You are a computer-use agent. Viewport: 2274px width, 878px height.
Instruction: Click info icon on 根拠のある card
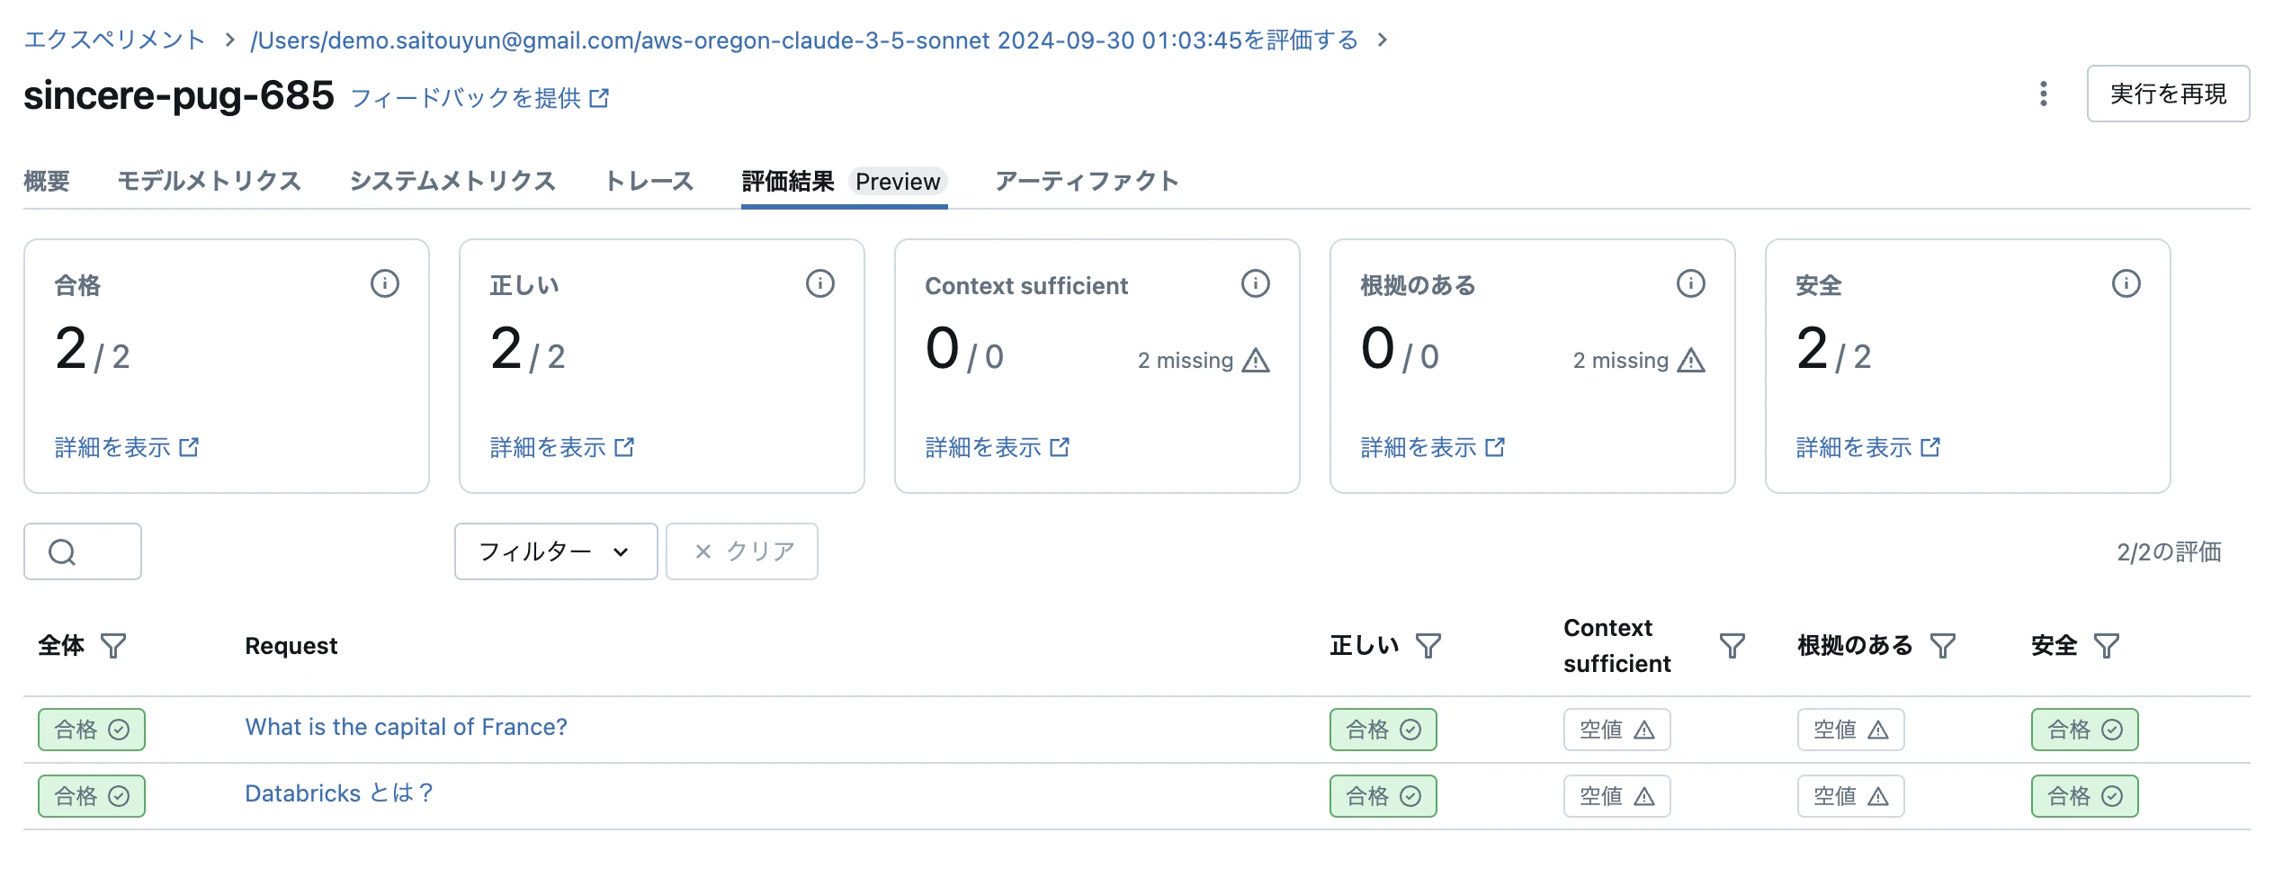click(1691, 284)
